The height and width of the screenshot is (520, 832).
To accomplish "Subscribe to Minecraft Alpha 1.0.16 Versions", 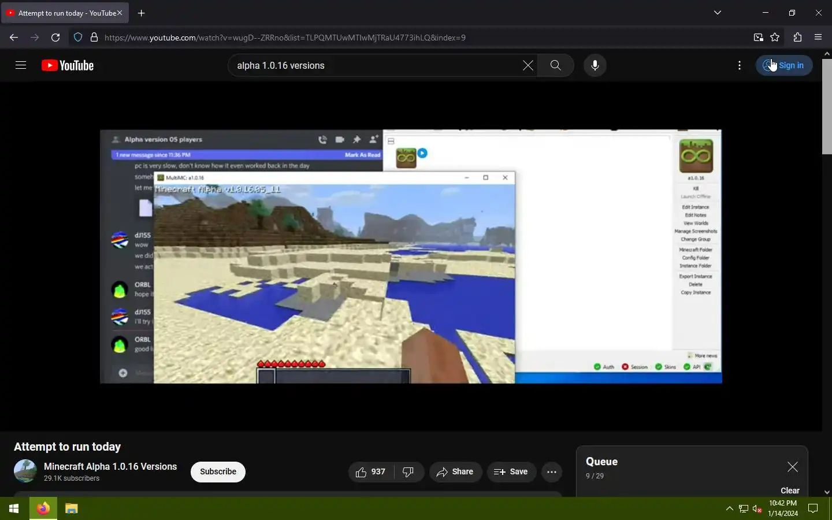I will click(x=218, y=472).
